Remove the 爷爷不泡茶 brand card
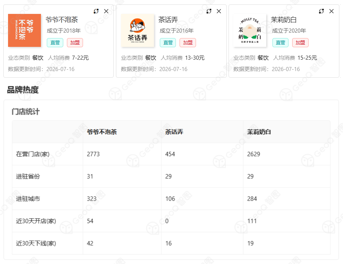 pos(106,11)
